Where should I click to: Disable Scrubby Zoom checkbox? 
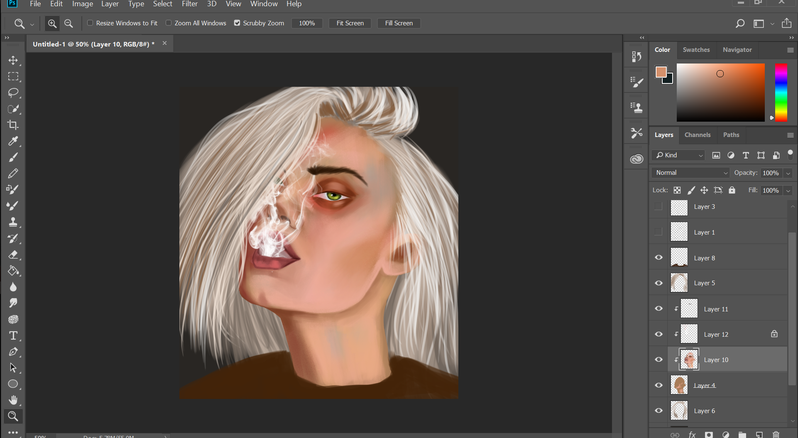[237, 23]
